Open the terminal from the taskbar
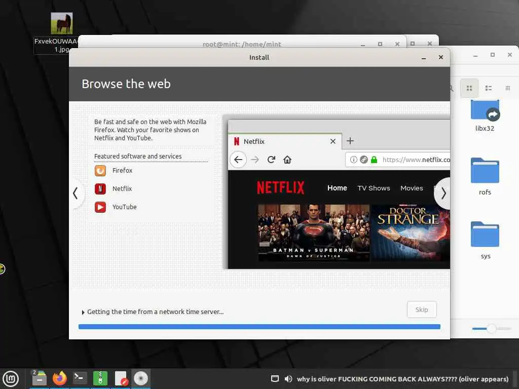 80,378
